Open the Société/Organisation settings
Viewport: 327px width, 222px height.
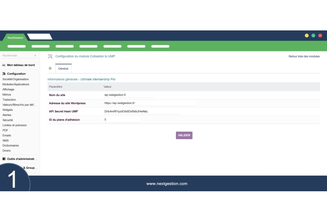pos(16,79)
